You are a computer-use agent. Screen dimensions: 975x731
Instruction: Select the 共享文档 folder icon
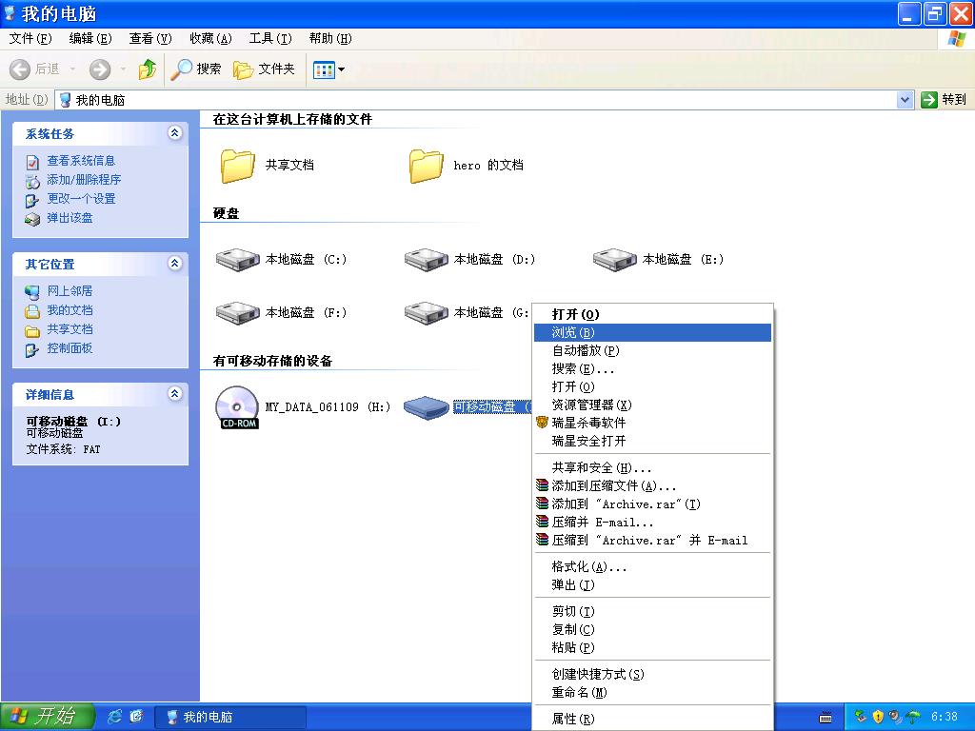click(237, 166)
